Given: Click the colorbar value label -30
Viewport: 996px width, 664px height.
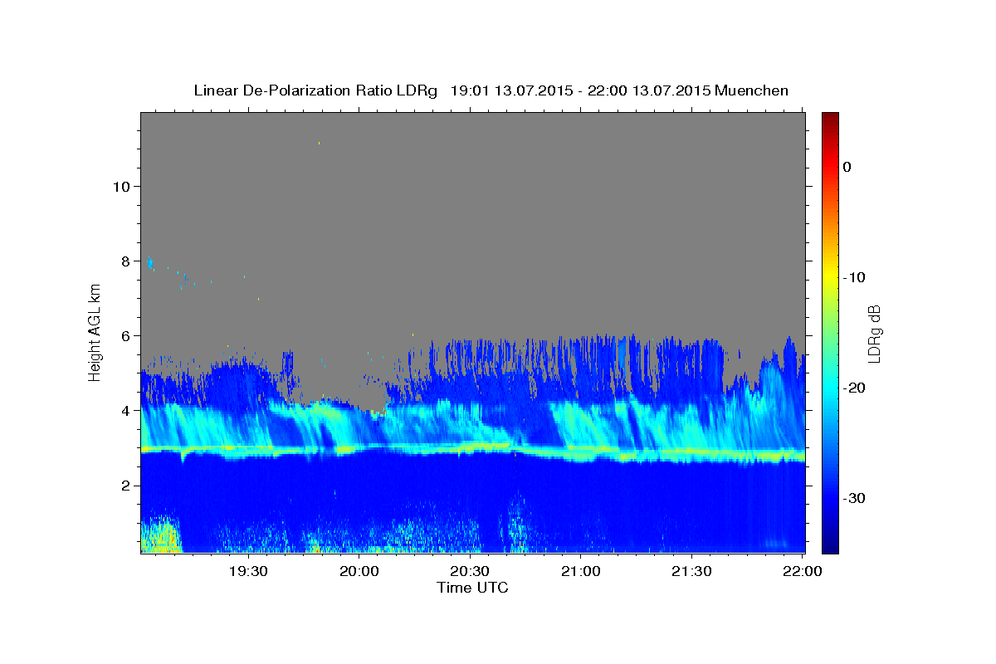Looking at the screenshot, I should [853, 498].
